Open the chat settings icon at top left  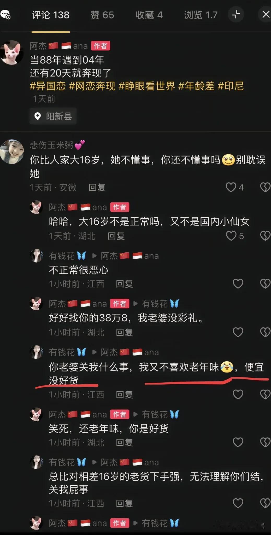pos(5,14)
